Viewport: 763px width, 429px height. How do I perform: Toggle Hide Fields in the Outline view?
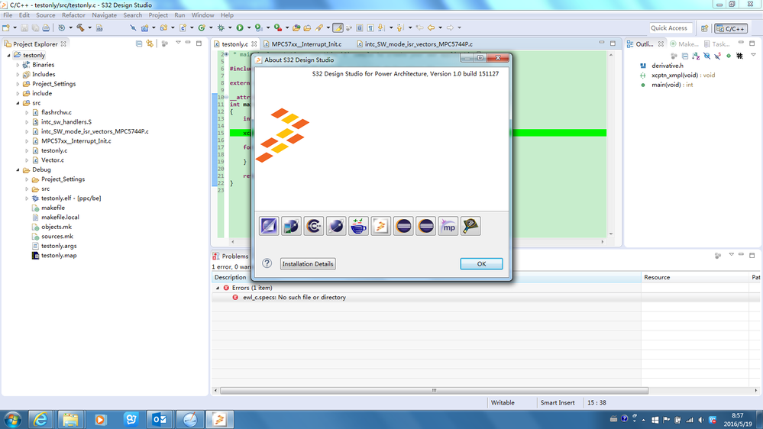coord(707,56)
